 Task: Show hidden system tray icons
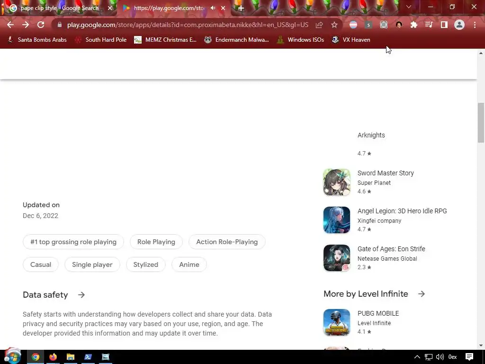[417, 357]
